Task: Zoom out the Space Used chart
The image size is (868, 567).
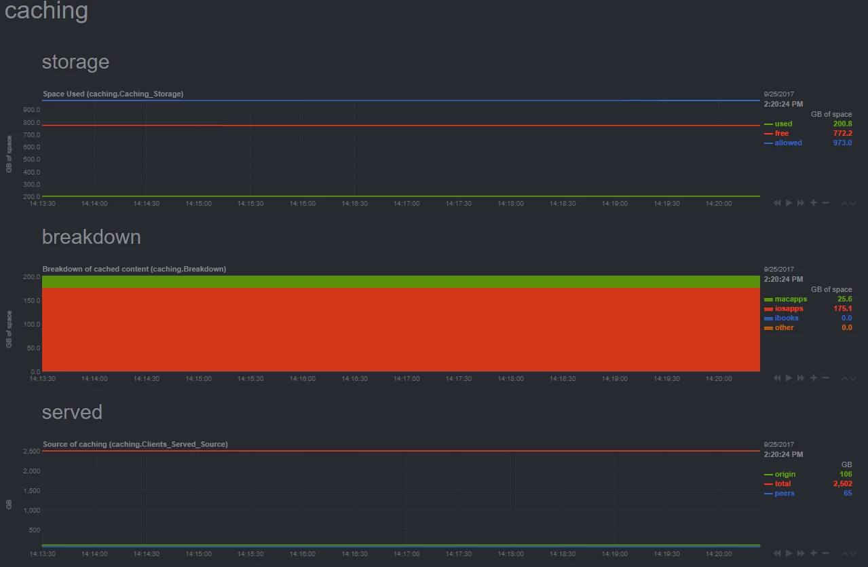Action: (825, 203)
